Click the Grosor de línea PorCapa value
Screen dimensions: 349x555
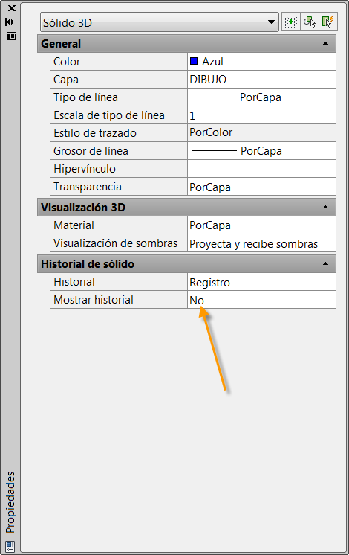(x=261, y=151)
